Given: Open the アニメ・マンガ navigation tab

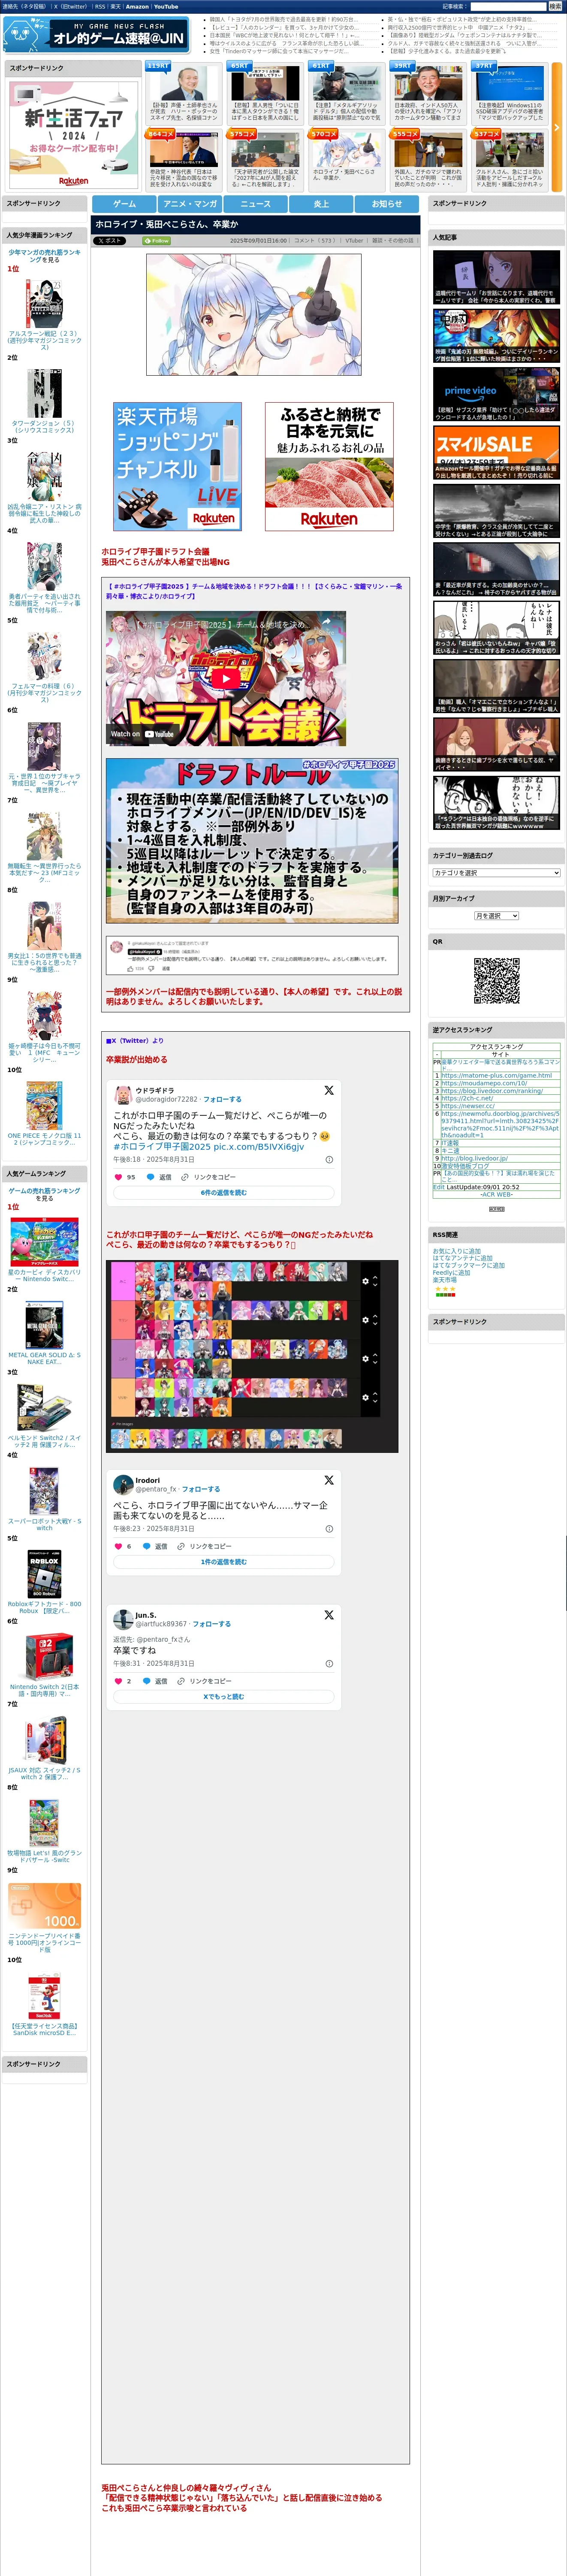Looking at the screenshot, I should tap(190, 204).
